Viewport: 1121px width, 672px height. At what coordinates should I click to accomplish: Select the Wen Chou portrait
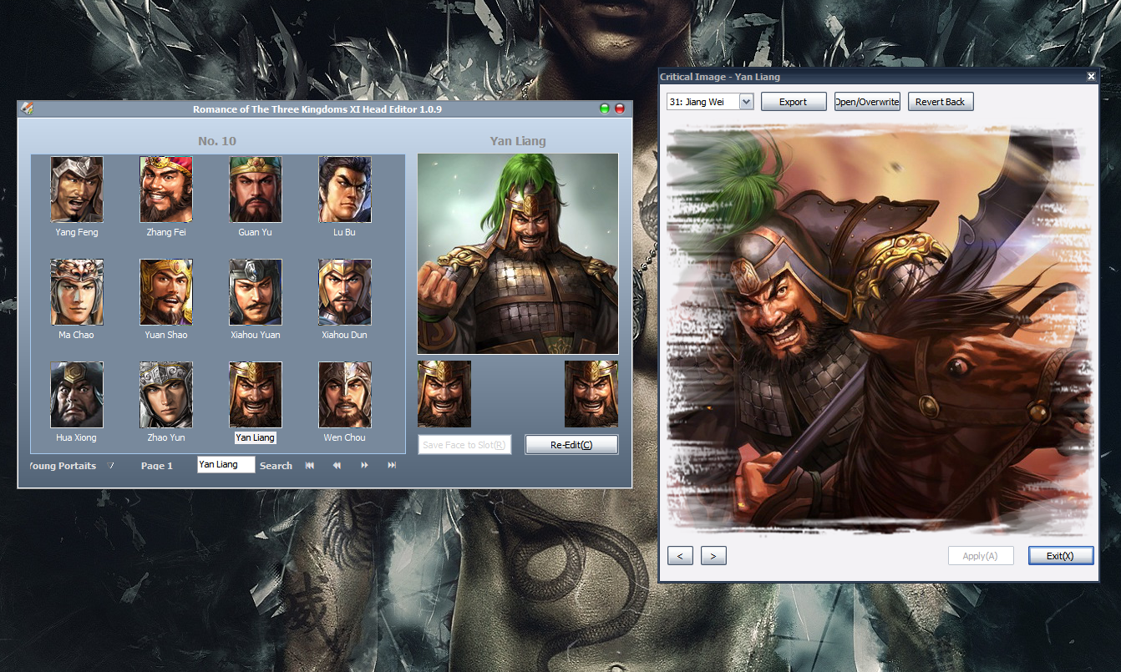[345, 394]
